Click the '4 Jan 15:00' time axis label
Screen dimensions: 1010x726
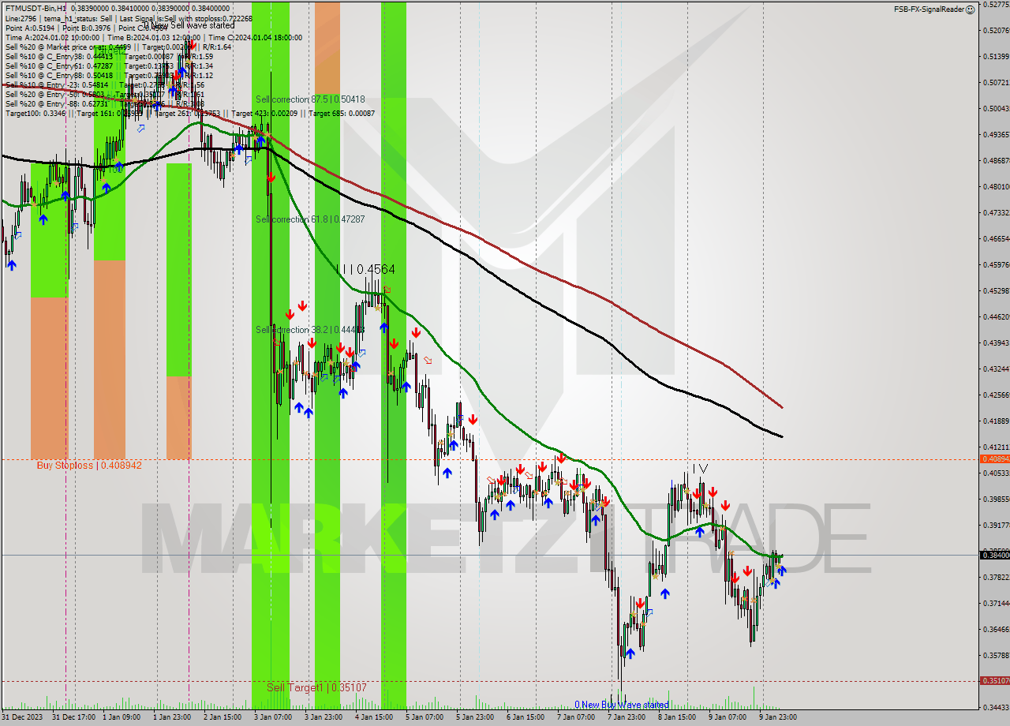[374, 717]
